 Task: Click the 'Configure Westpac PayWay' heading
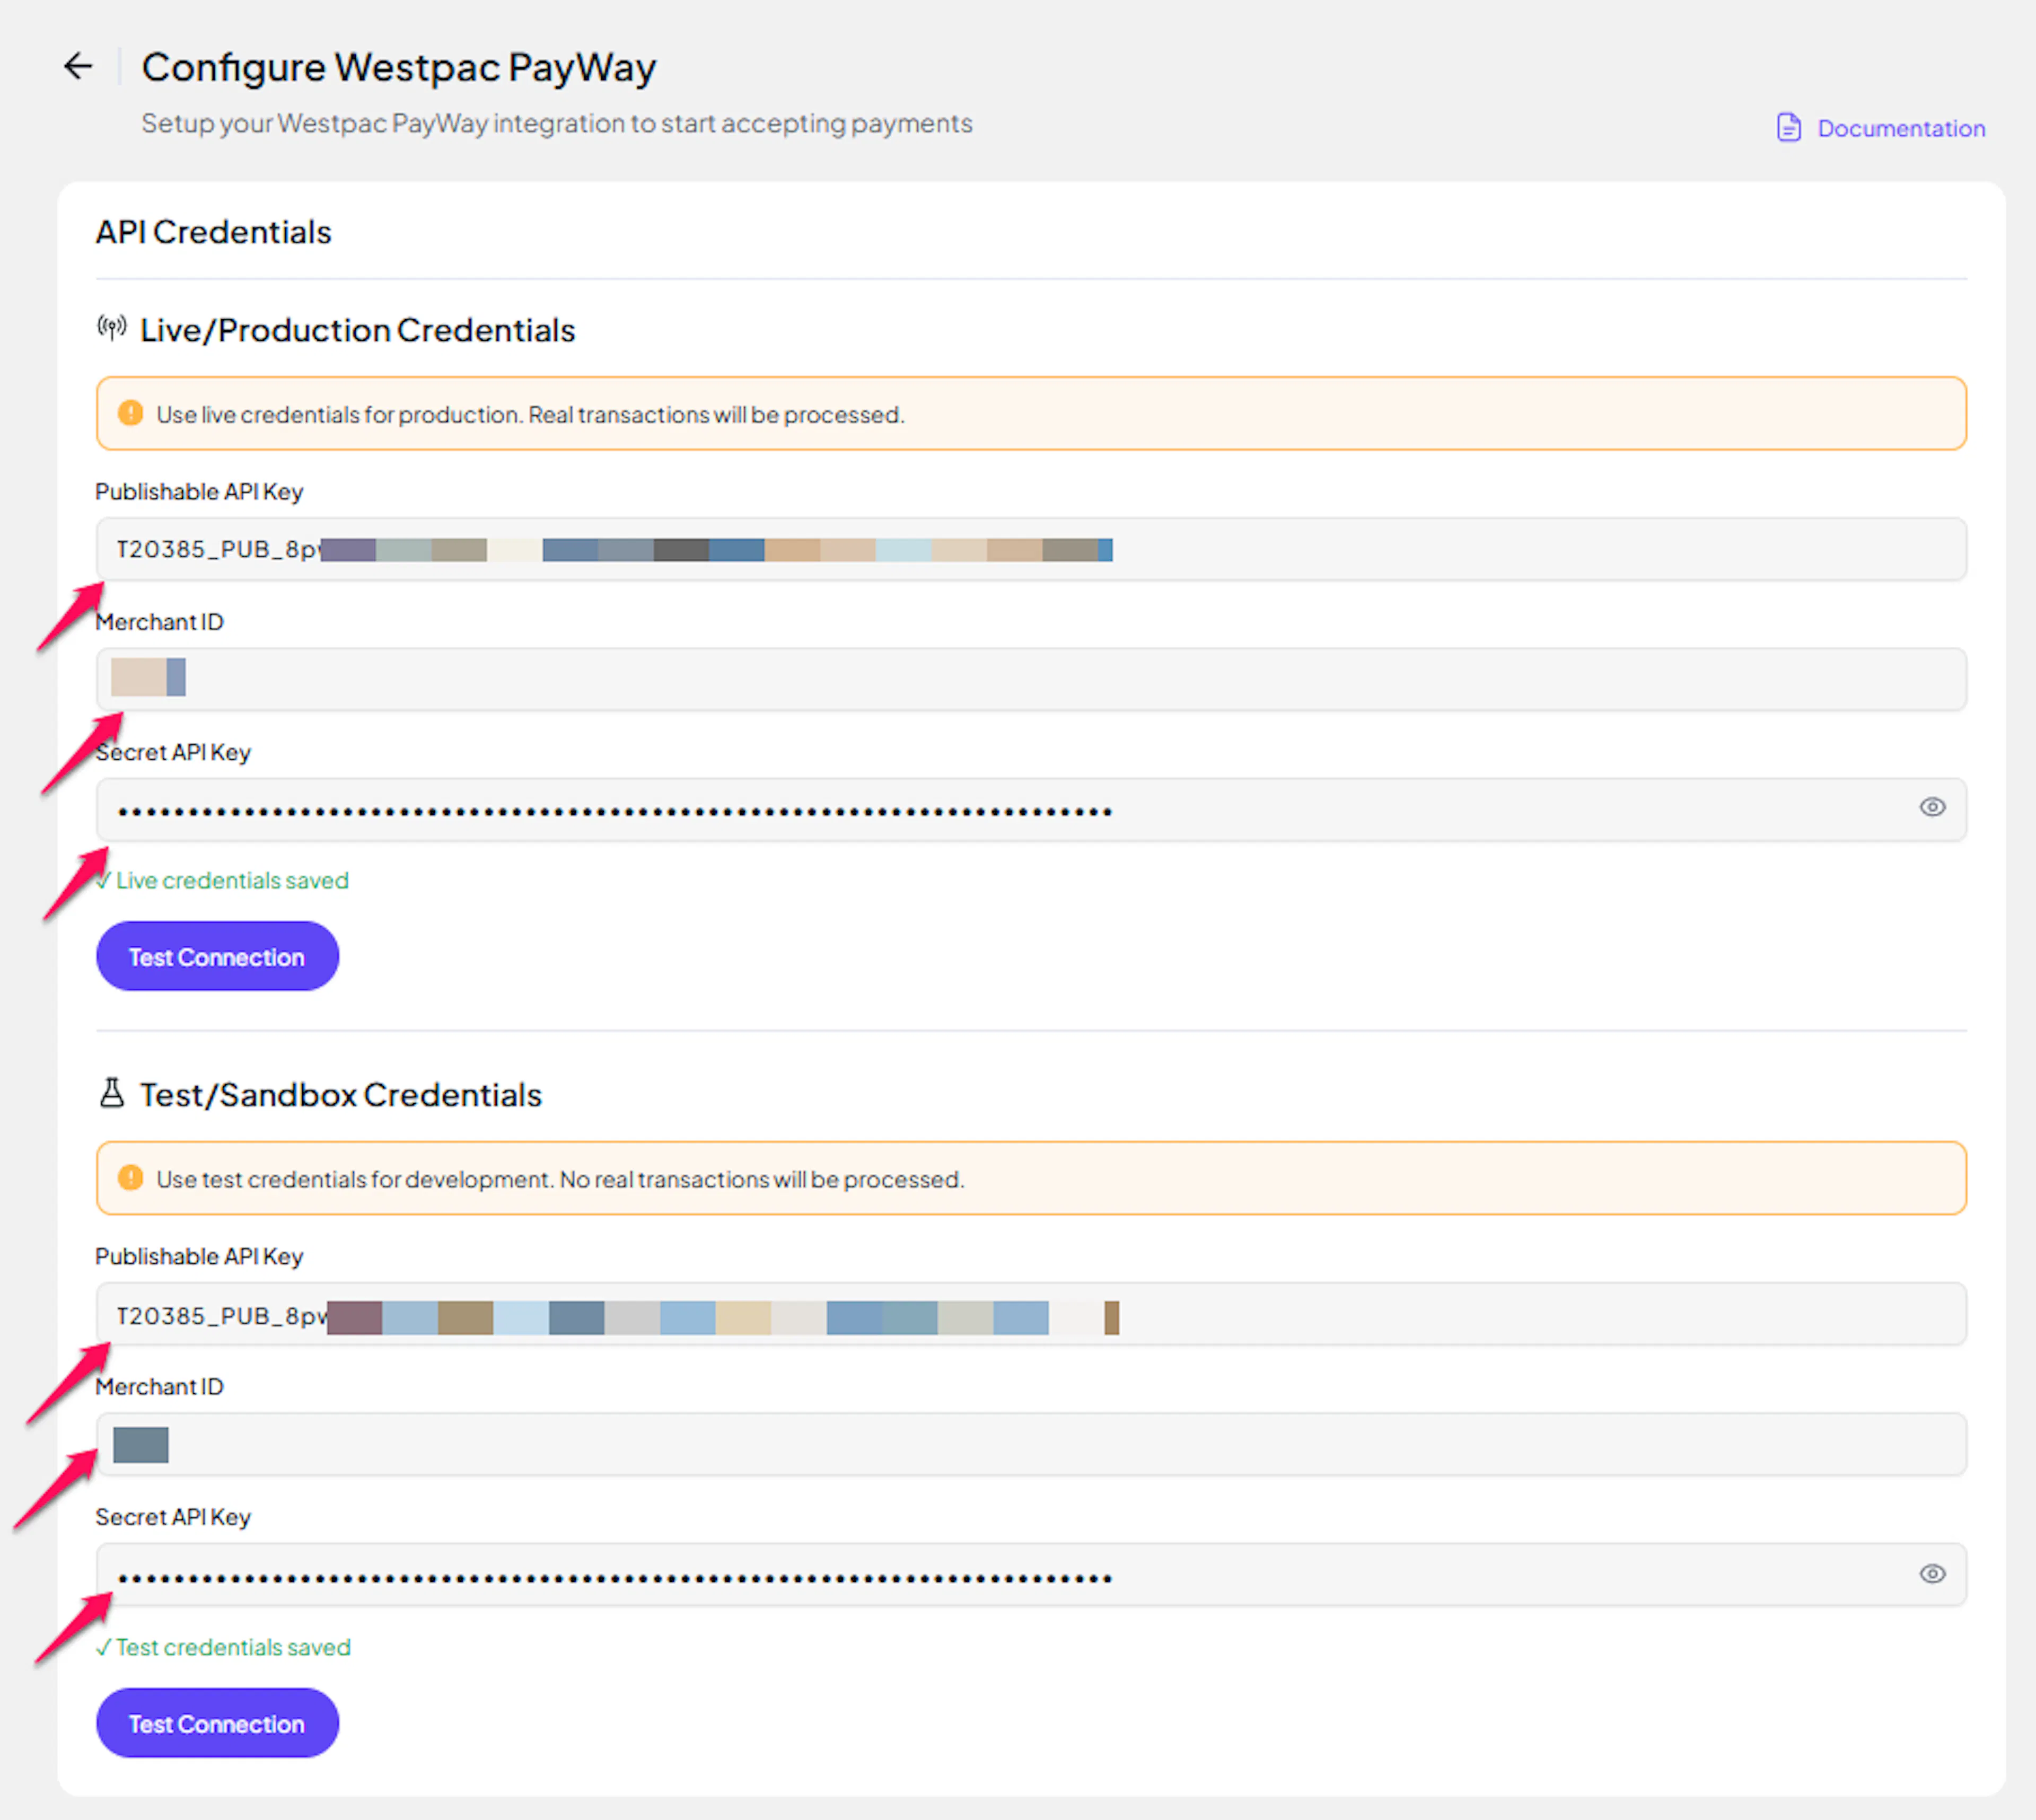point(398,67)
